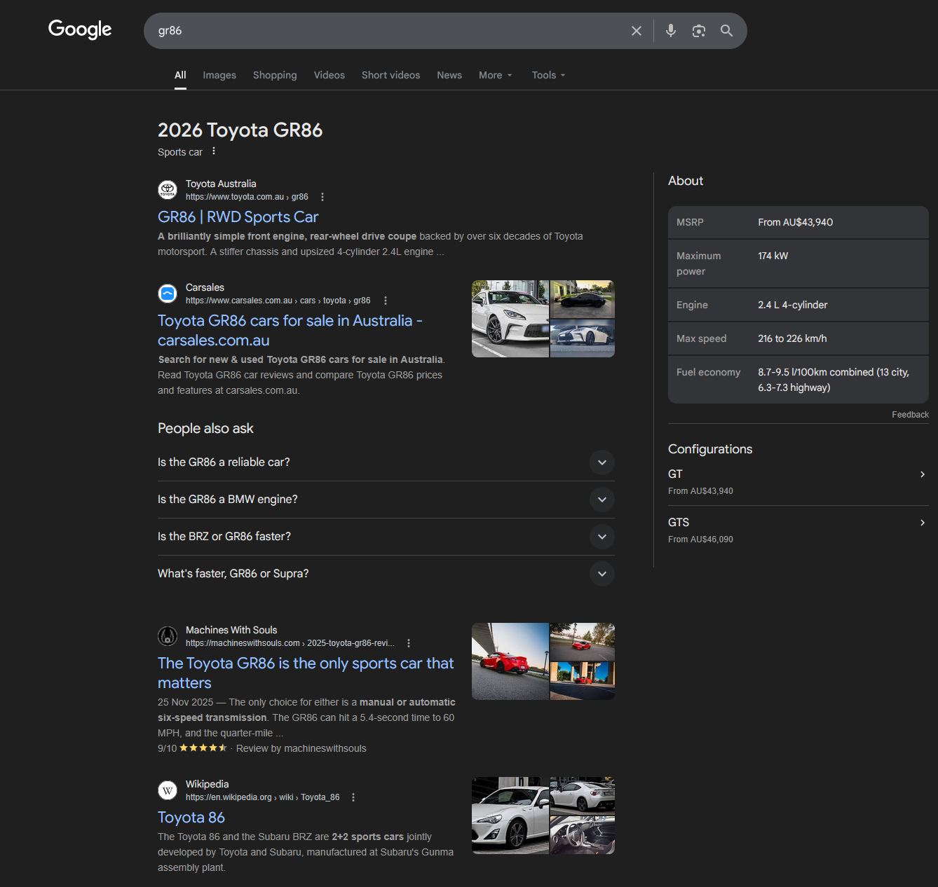Expand 'What's faster, GR86 or Supra?'
Screen dimensions: 938x887
coord(386,574)
